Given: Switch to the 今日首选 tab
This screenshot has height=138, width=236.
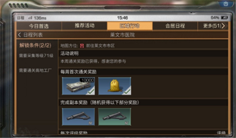Looking at the screenshot, I should [39, 26].
